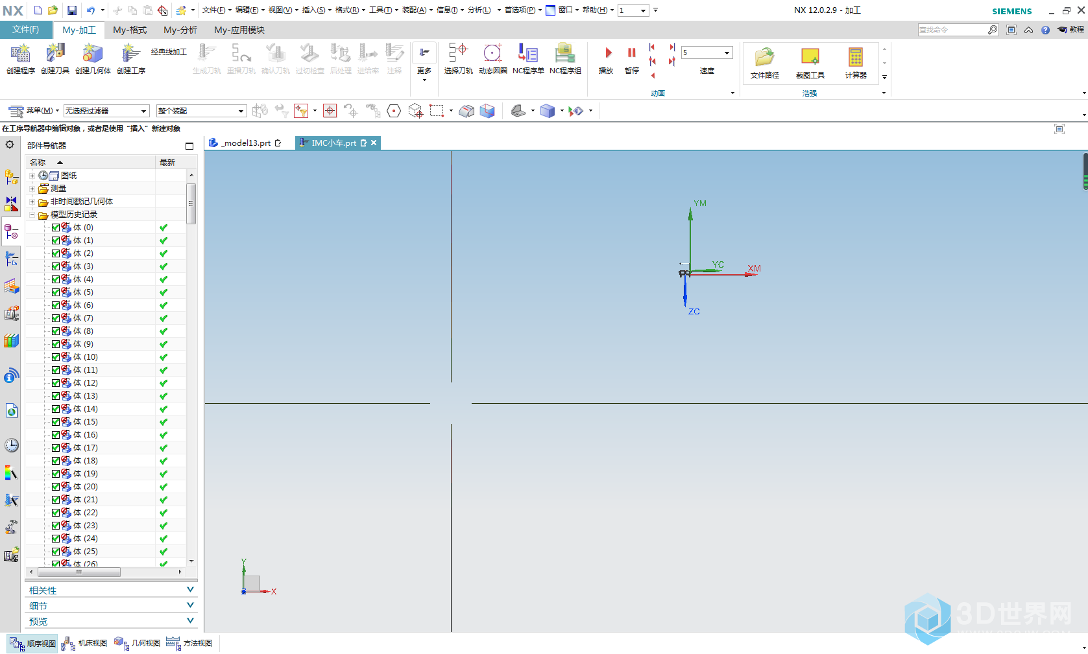Expand the 细节 panel

(x=112, y=605)
